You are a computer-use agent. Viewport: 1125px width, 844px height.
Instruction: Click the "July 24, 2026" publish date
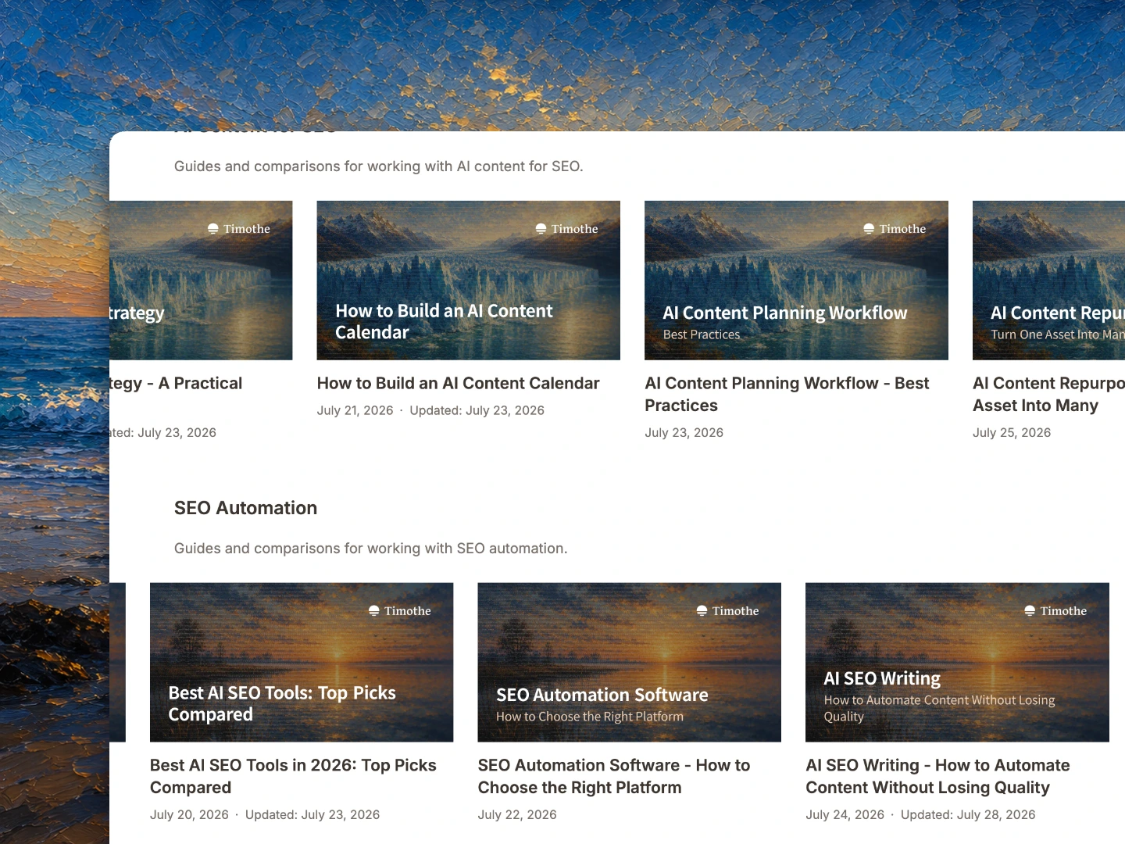click(x=845, y=815)
